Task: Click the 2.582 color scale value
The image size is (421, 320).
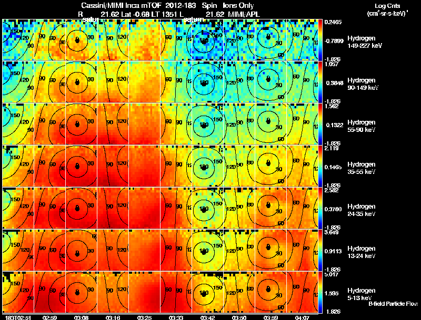Action: point(332,190)
